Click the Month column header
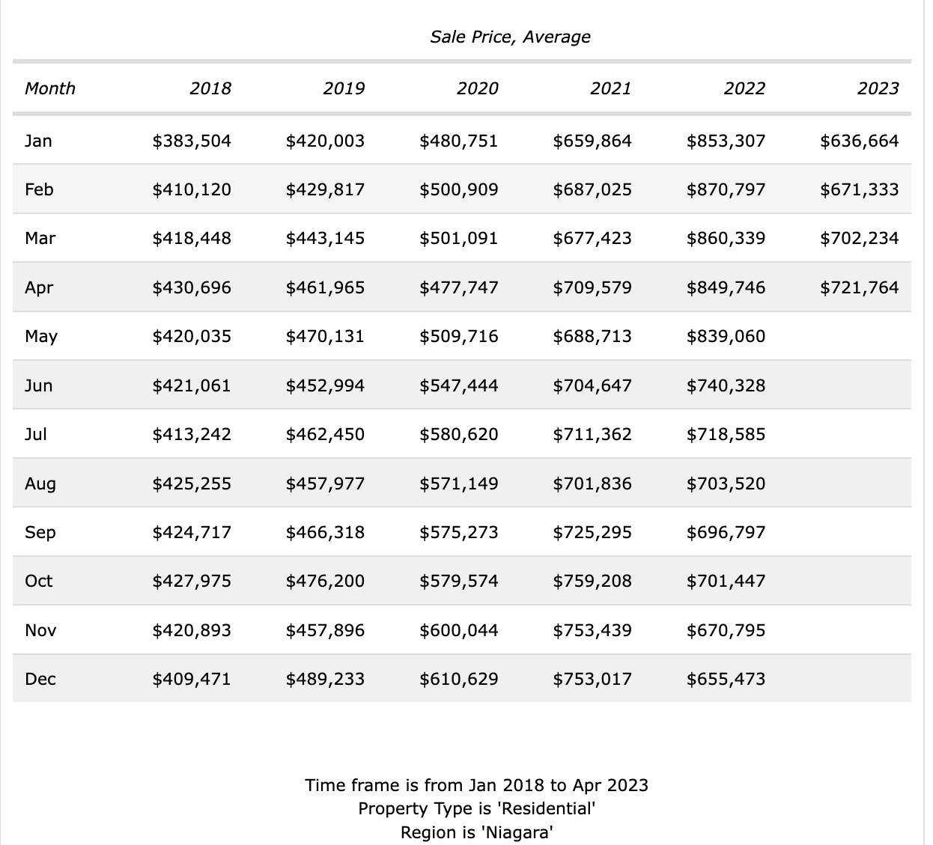This screenshot has width=933, height=845. coord(50,88)
